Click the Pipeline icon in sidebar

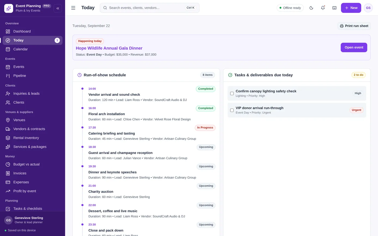8,76
